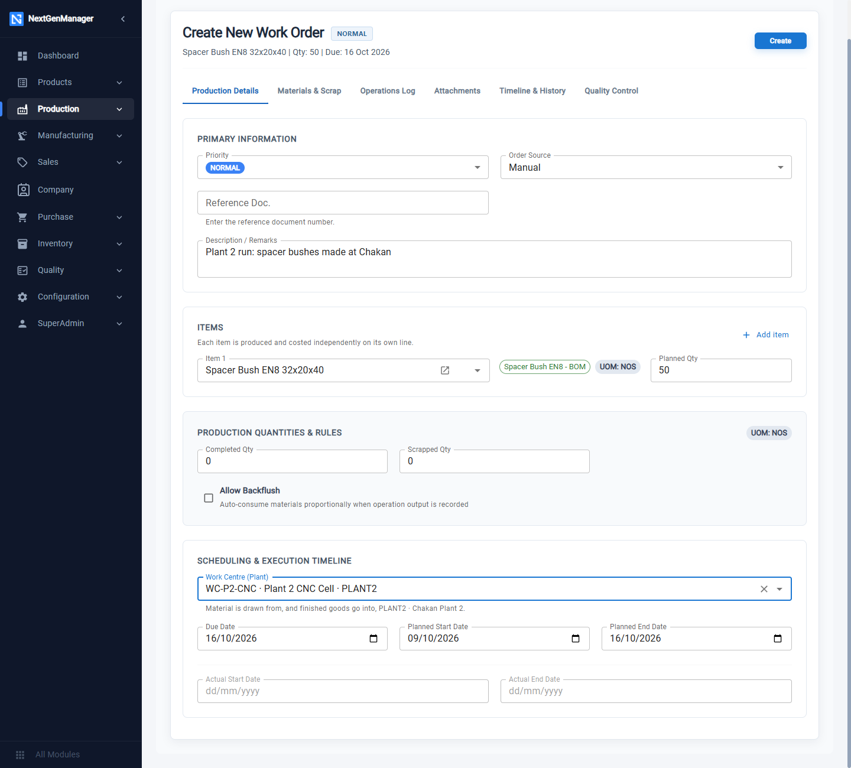The image size is (851, 768).
Task: Click the Description / Remarks text area
Action: point(495,259)
